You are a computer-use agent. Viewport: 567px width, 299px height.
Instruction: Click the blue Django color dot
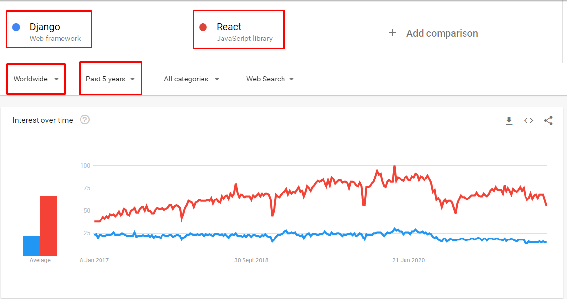click(x=16, y=27)
